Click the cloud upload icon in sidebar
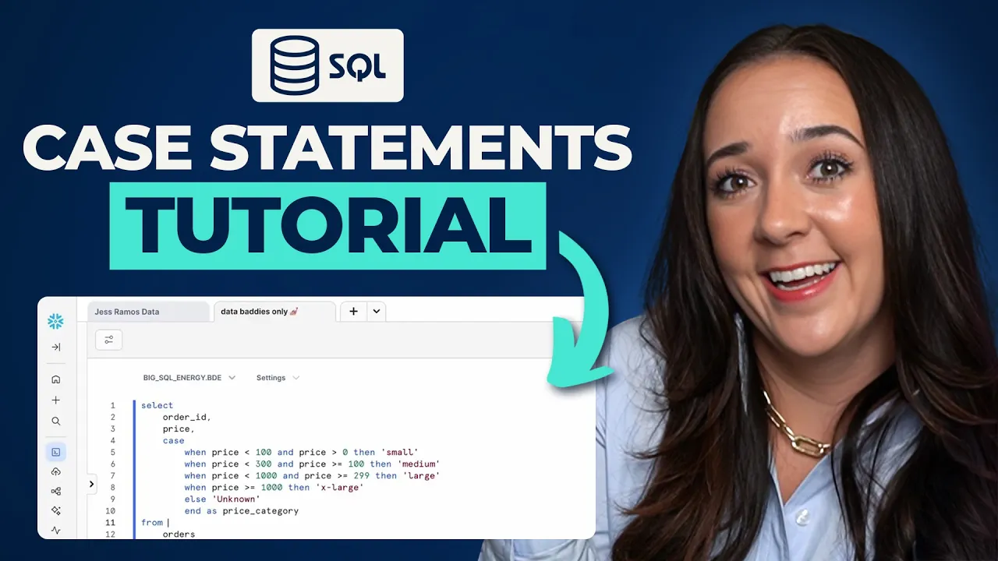The image size is (998, 561). (x=55, y=471)
